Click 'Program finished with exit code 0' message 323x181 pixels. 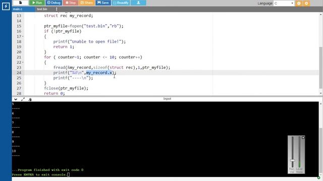point(47,170)
